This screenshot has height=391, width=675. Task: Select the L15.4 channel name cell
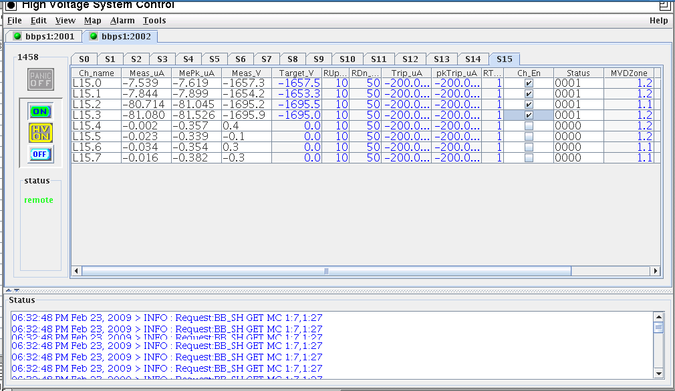[96, 126]
